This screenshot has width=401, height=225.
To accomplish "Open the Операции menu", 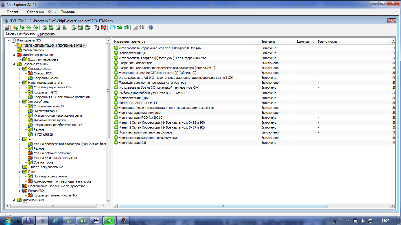I will tap(35, 11).
